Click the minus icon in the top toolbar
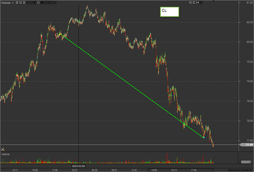This screenshot has width=254, height=172. 24,3
